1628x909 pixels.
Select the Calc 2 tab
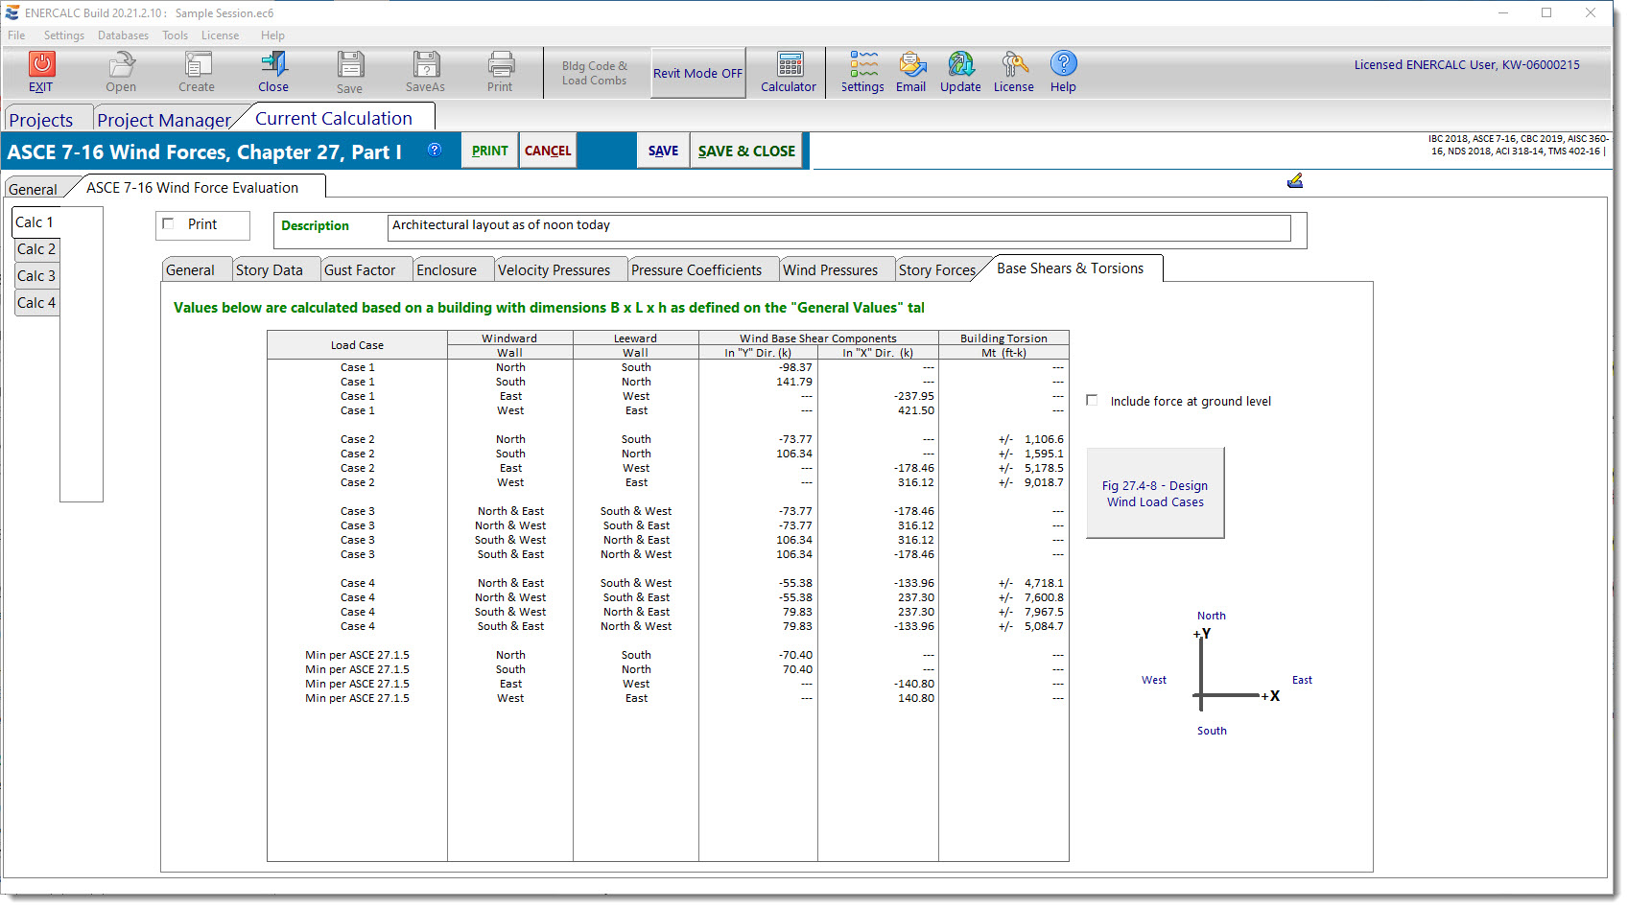(x=36, y=249)
